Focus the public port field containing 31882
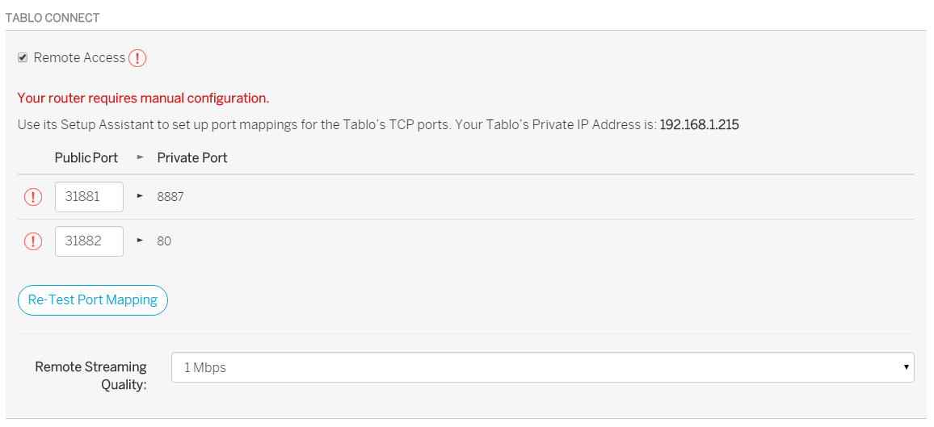The height and width of the screenshot is (427, 934). coord(90,241)
